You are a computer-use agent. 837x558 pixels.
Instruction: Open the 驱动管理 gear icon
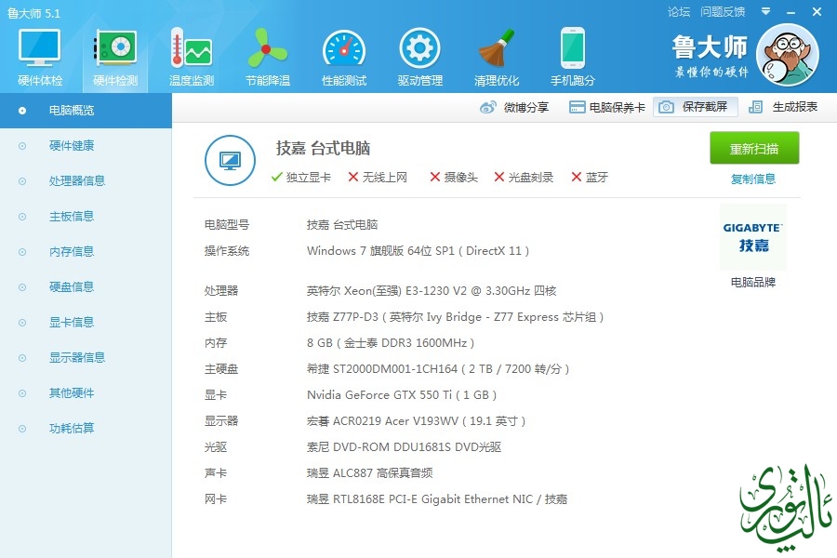[420, 48]
